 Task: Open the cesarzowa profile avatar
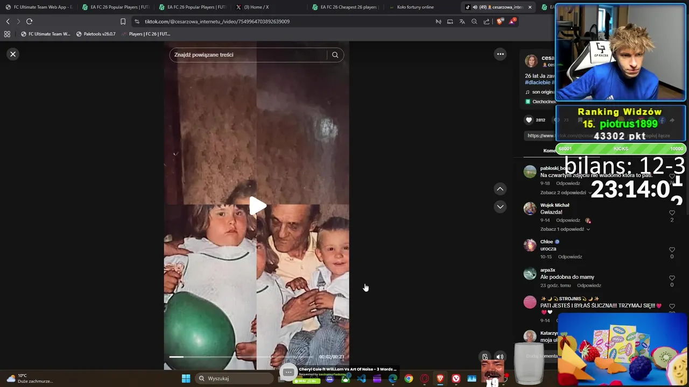click(x=531, y=61)
